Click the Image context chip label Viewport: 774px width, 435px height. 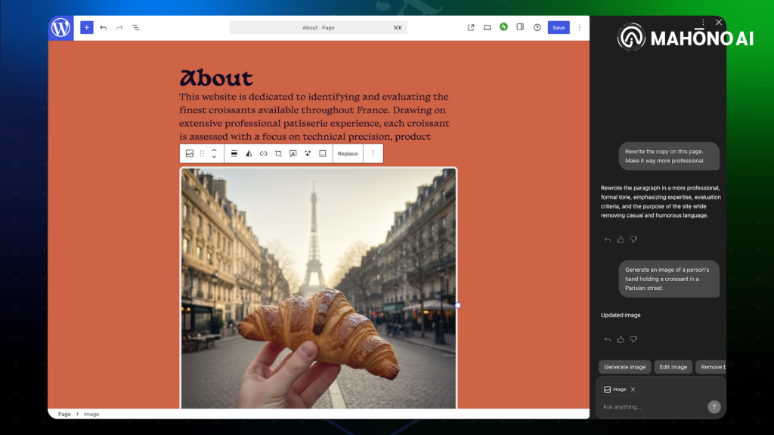[x=620, y=390]
